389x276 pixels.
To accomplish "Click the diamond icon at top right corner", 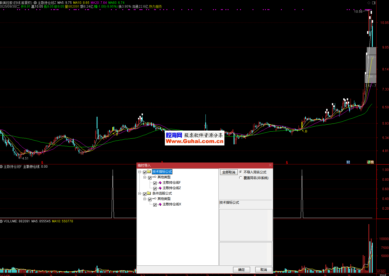I will [x=369, y=3].
